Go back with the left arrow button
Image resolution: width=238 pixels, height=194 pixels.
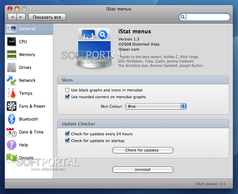click(12, 17)
